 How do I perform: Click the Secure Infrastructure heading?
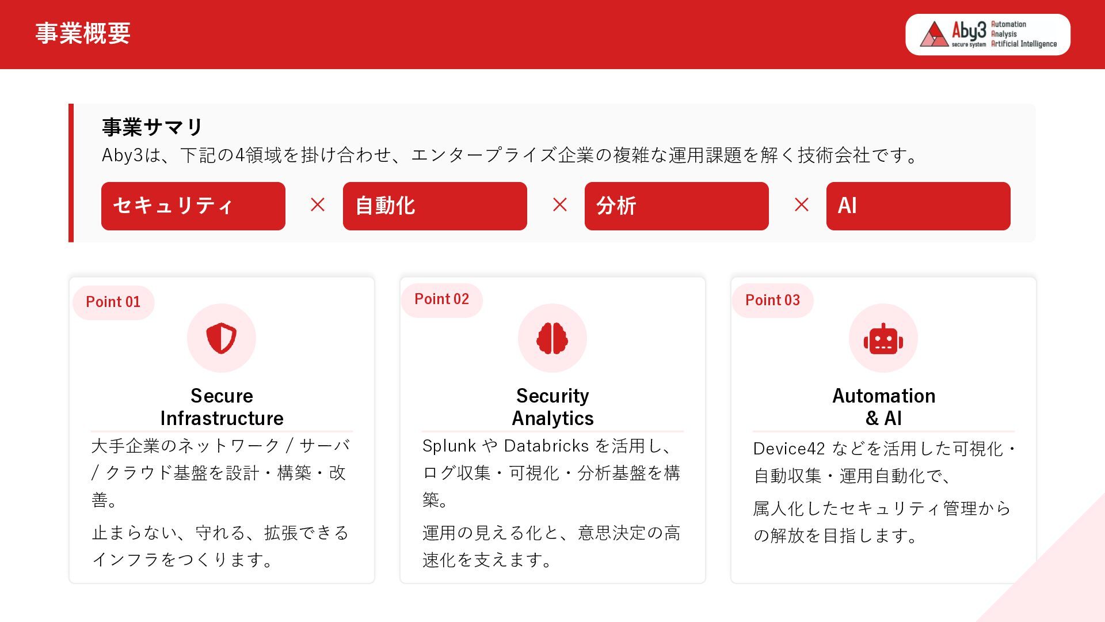pos(222,407)
